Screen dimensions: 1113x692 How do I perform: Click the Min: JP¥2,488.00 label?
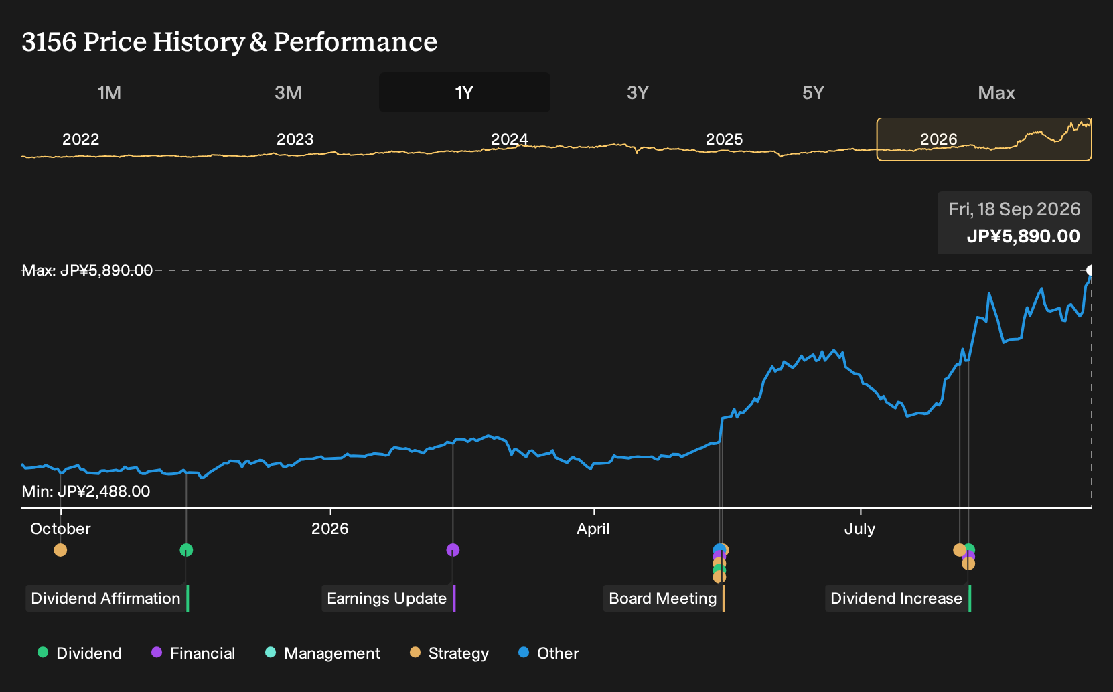coord(86,491)
